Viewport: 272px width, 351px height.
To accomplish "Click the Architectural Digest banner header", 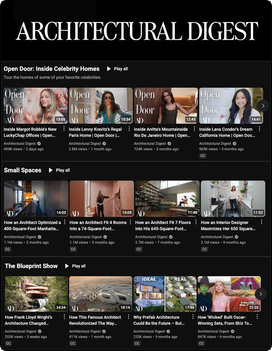I will (x=137, y=31).
